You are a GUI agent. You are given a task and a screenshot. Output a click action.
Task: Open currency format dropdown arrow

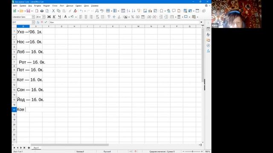(x=129, y=17)
